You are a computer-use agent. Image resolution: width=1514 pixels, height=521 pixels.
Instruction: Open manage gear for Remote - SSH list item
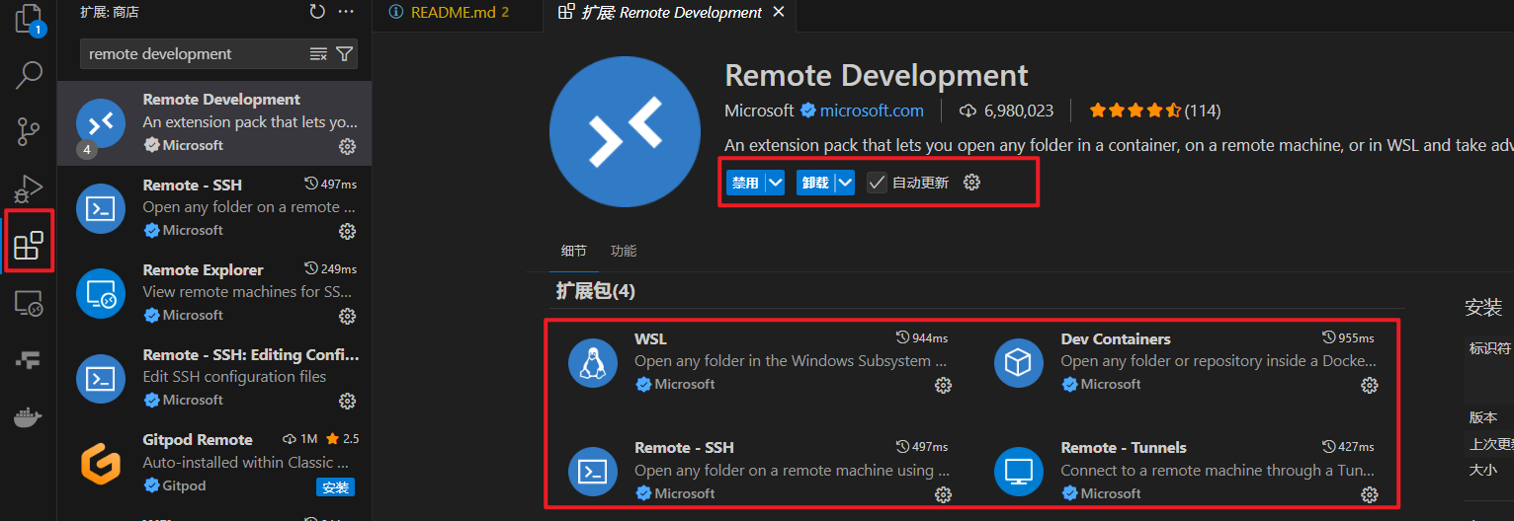[347, 231]
